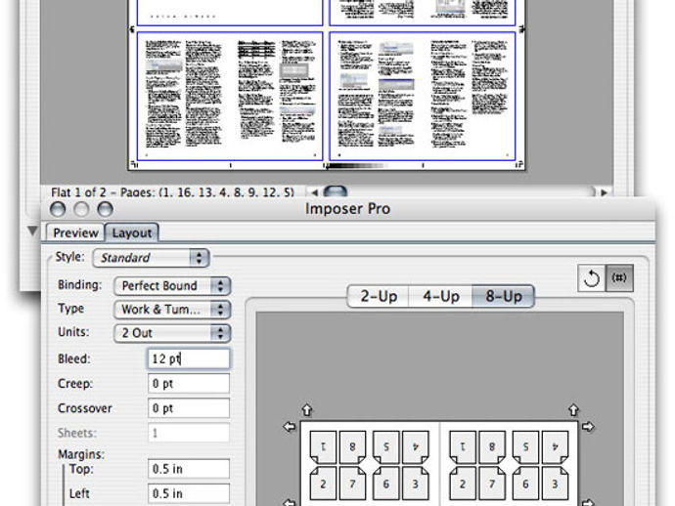Collapse the disclosure triangle left of tabs

tap(32, 231)
